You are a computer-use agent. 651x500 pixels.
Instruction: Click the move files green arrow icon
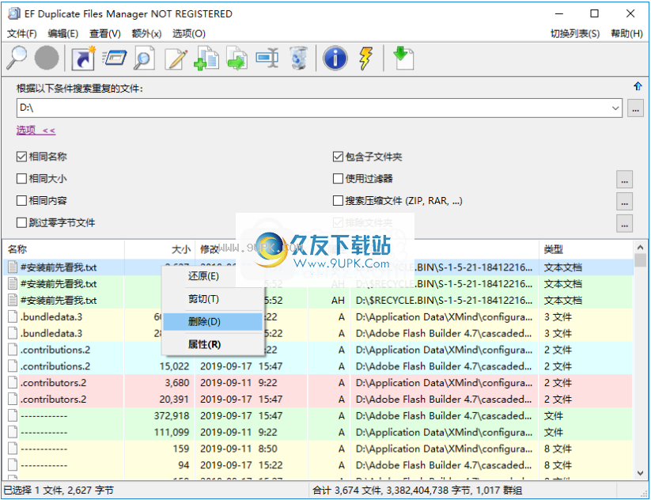point(237,58)
